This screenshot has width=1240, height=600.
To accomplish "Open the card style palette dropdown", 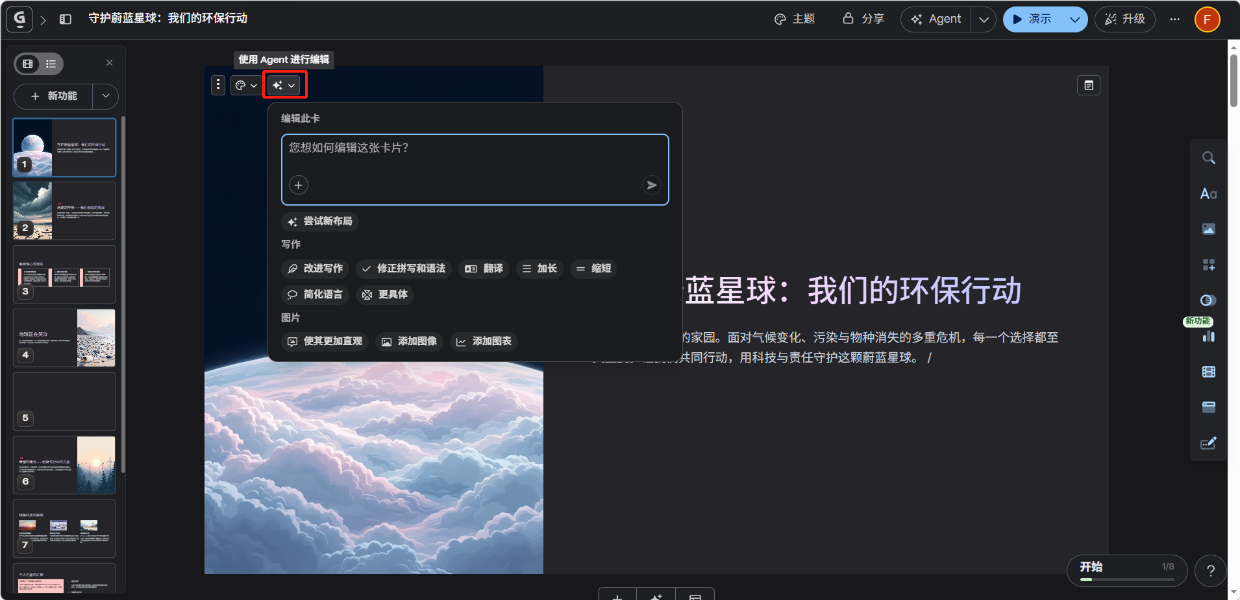I will pyautogui.click(x=246, y=86).
